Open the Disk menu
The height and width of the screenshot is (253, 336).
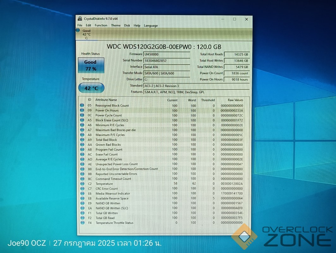pos(127,25)
